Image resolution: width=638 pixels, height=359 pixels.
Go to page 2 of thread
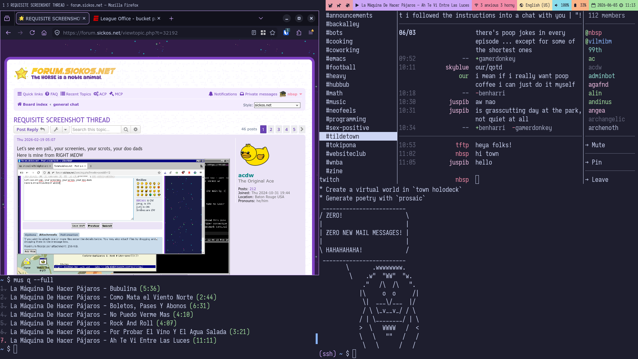[271, 129]
